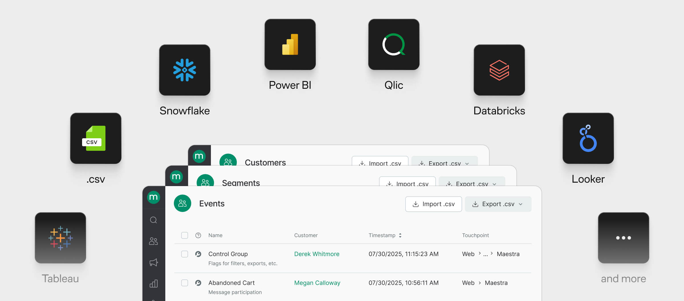684x301 pixels.
Task: Click the Tableau integration tile
Action: click(x=60, y=238)
